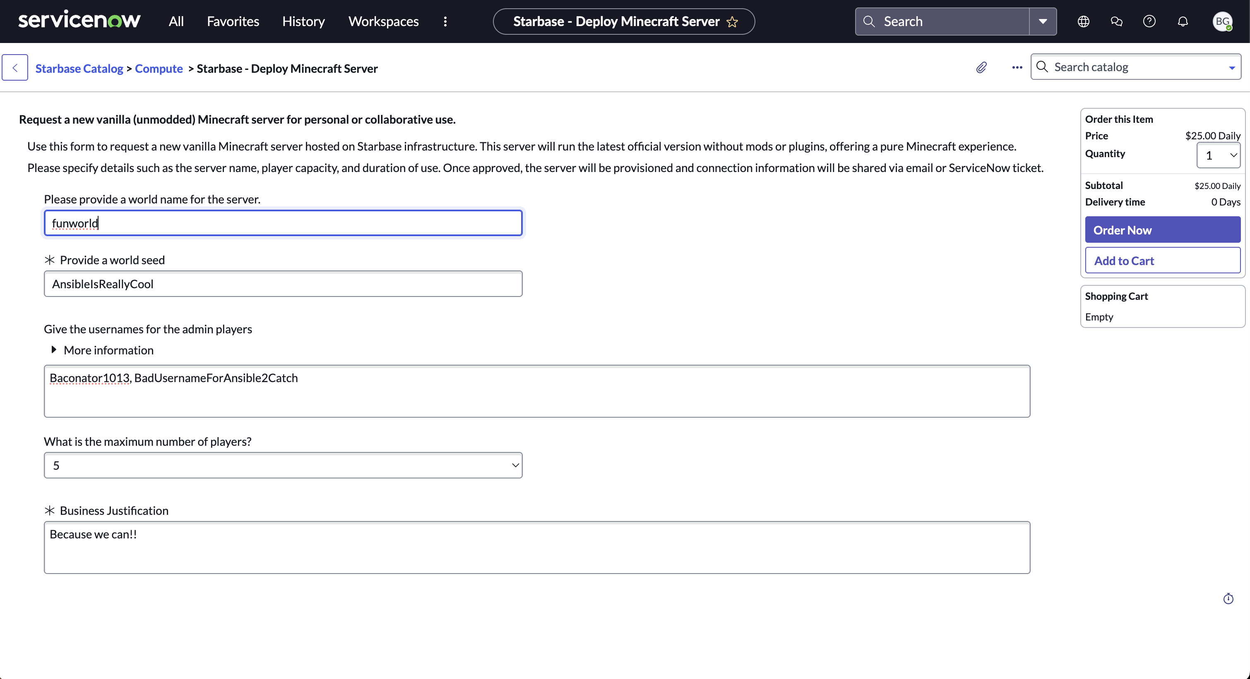Screen dimensions: 1250x679
Task: Click the Order Now button
Action: pyautogui.click(x=1163, y=230)
